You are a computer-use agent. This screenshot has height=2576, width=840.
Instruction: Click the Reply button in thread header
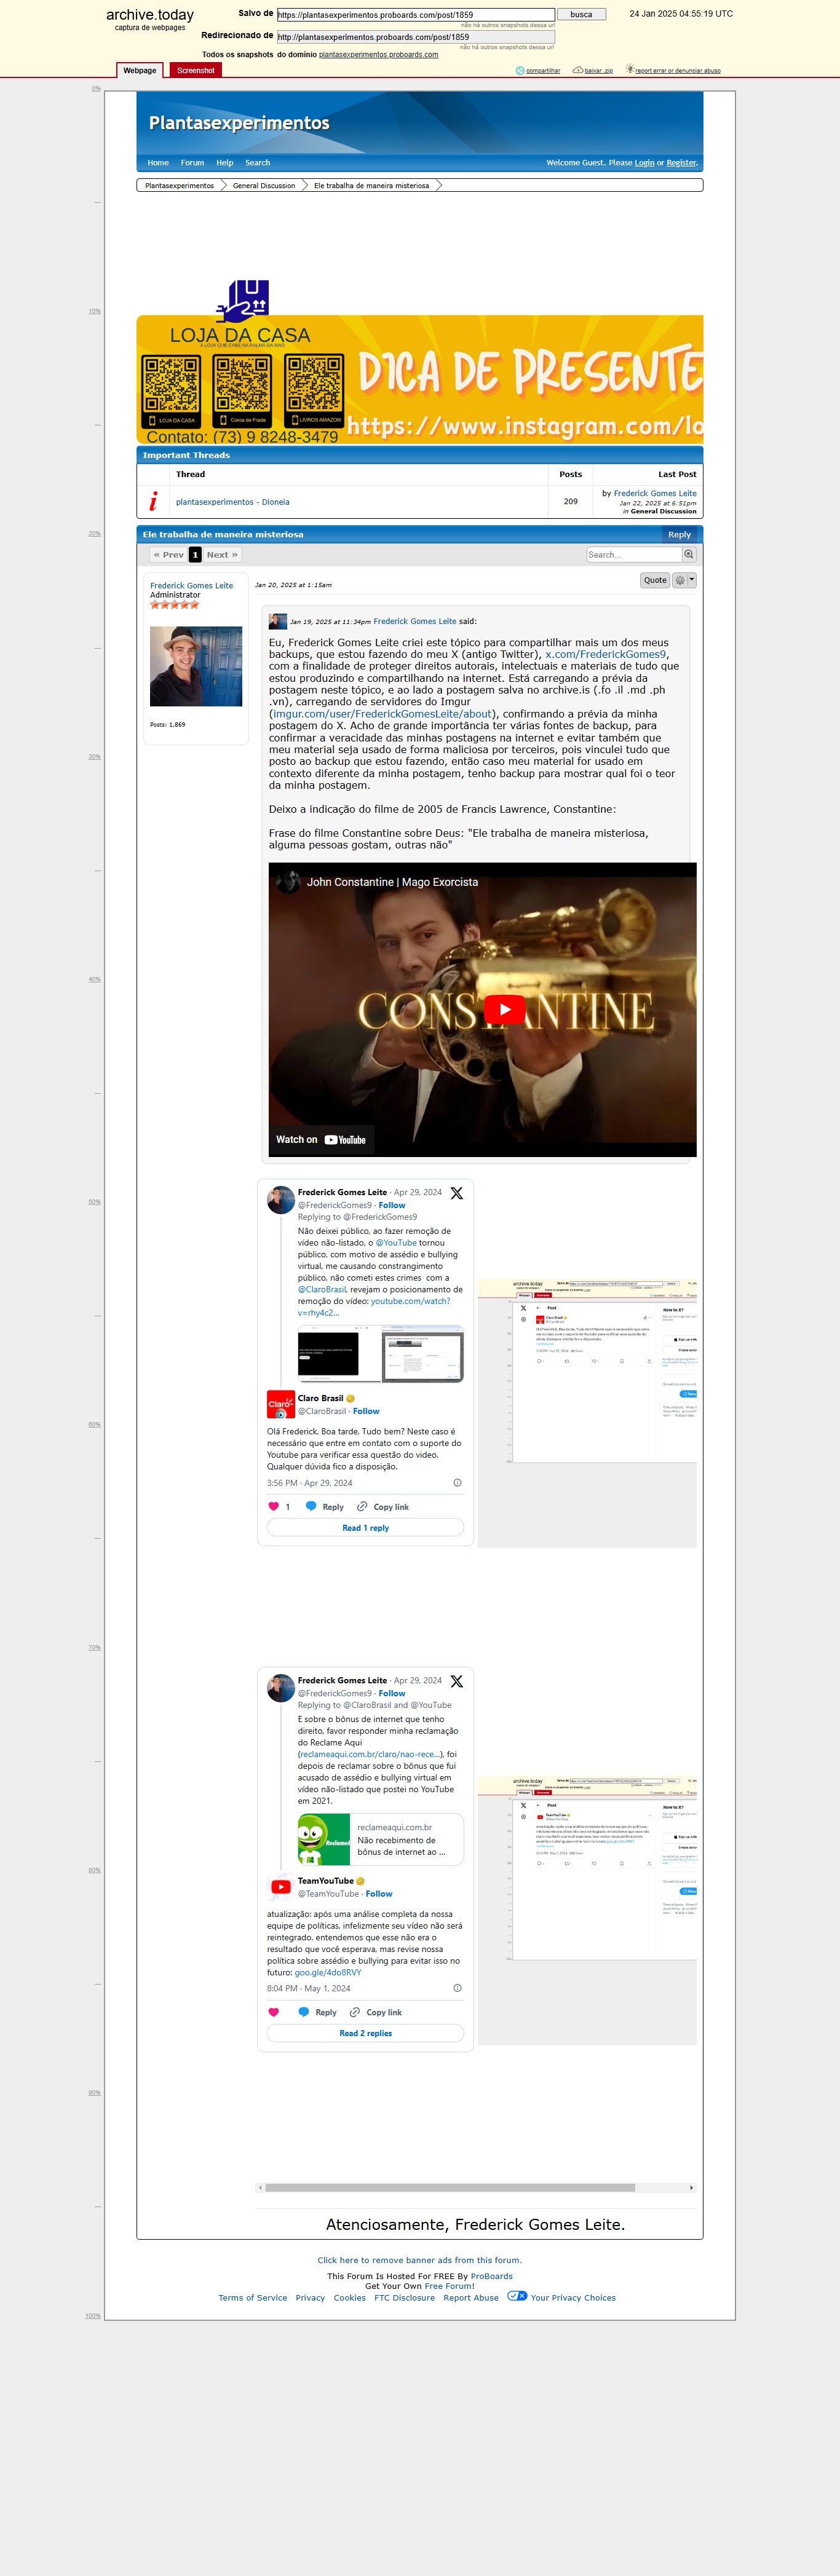[679, 535]
